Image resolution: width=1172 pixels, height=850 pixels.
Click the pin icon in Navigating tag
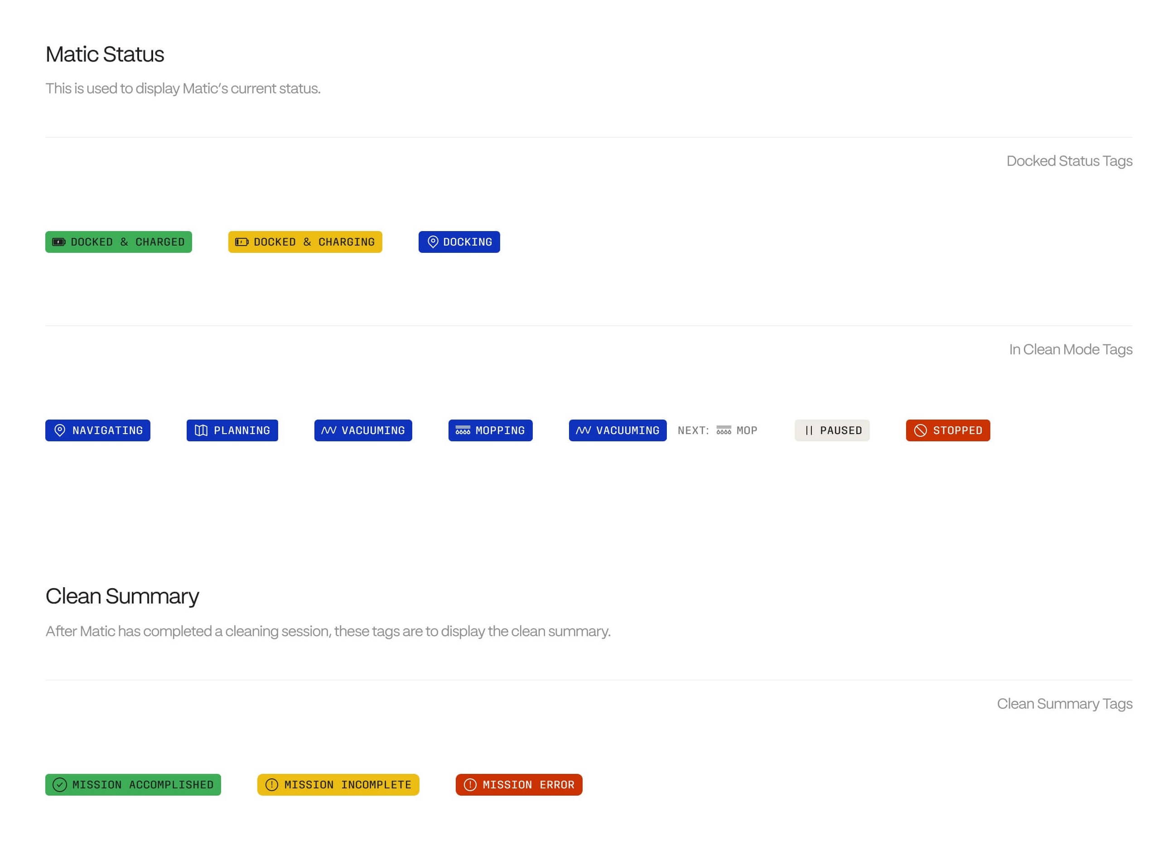60,430
